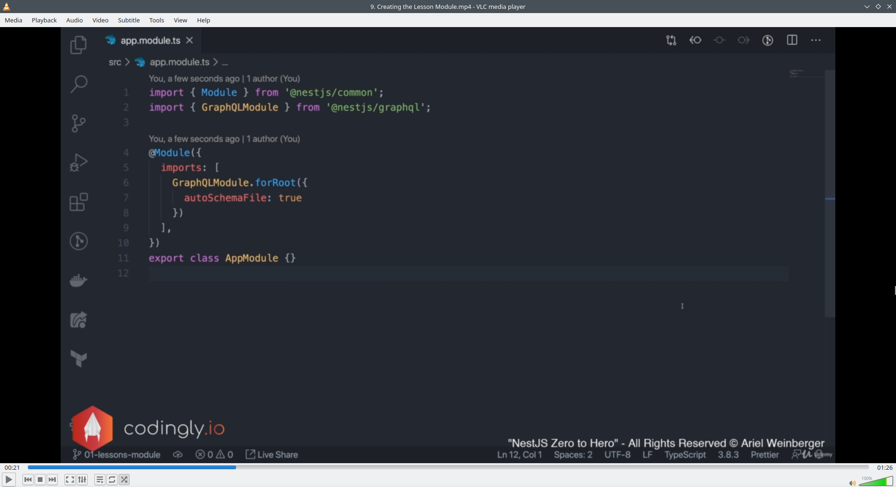Click the compare changes icon in editor toolbar
This screenshot has width=896, height=487.
click(x=671, y=40)
